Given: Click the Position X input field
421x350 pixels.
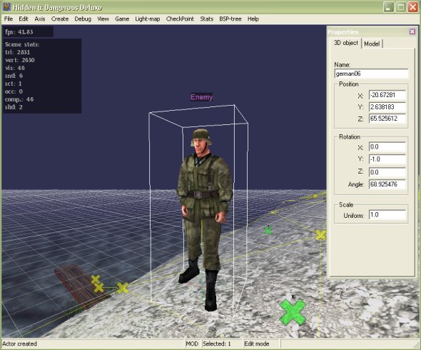Looking at the screenshot, I should tap(387, 95).
